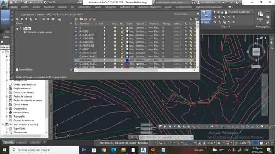Click the Pegar (paste) ribbon button
Screen dimensions: 275x154
pyautogui.click(x=260, y=16)
